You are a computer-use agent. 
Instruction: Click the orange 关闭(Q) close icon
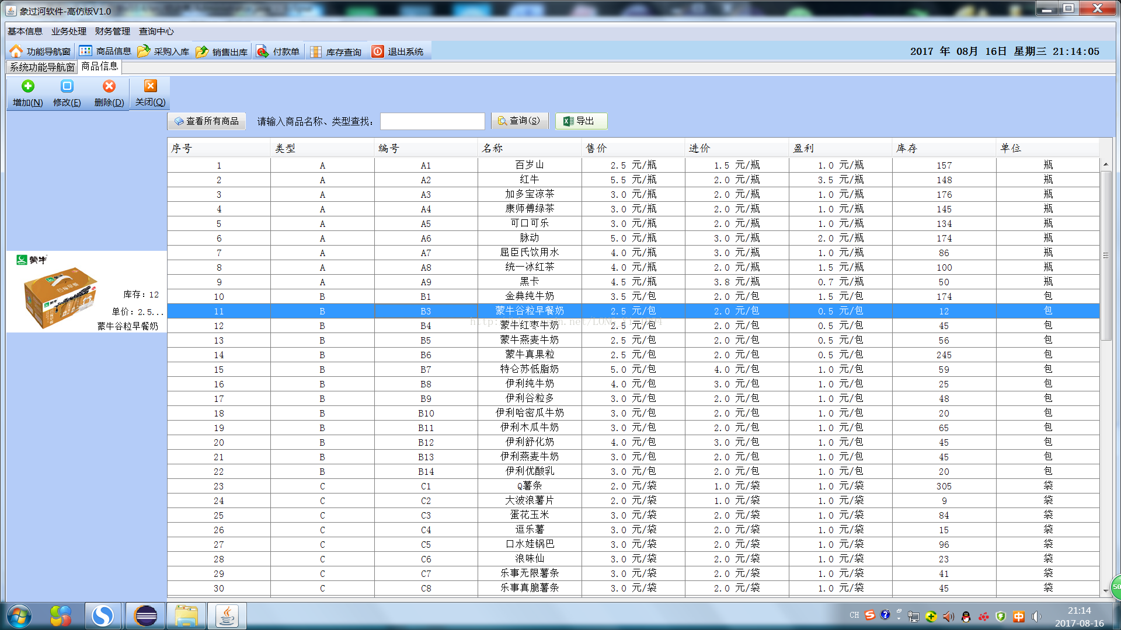point(151,87)
